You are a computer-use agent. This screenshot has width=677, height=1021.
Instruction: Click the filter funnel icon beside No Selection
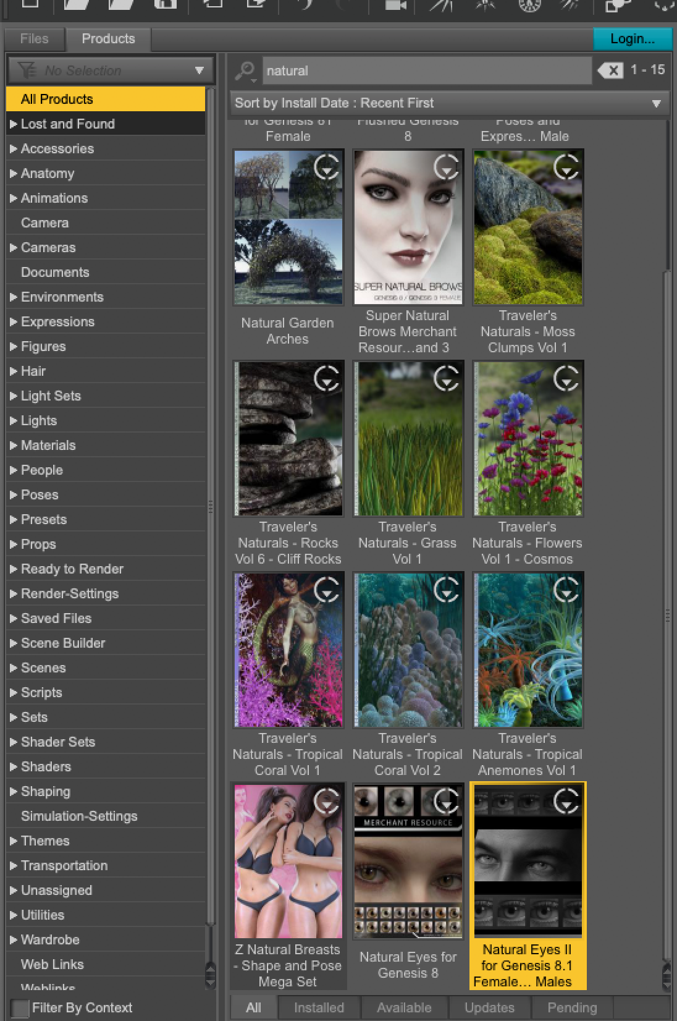click(x=27, y=70)
